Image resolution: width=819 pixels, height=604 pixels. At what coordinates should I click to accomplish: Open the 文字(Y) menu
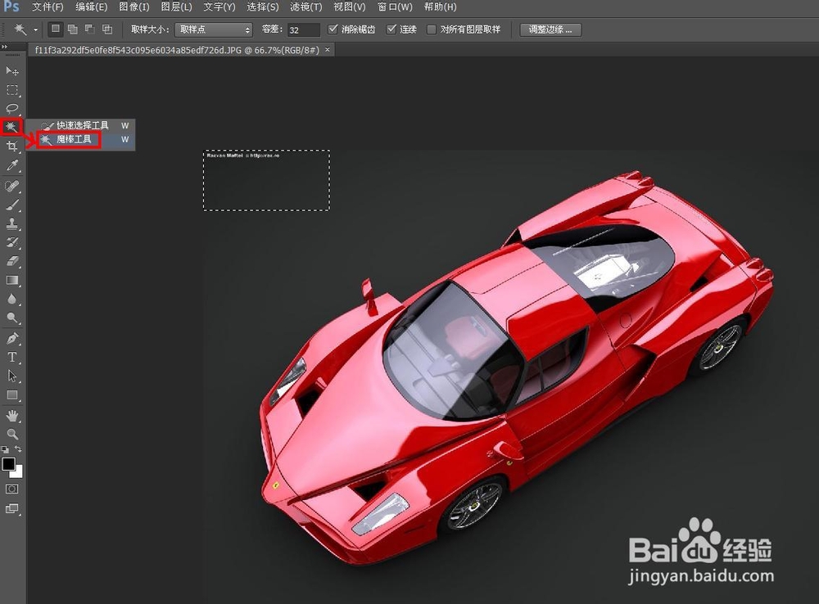point(219,7)
